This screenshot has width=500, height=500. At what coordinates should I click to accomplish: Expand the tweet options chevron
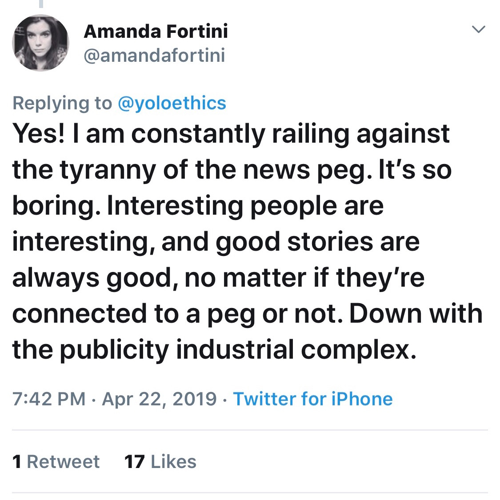pos(478,30)
